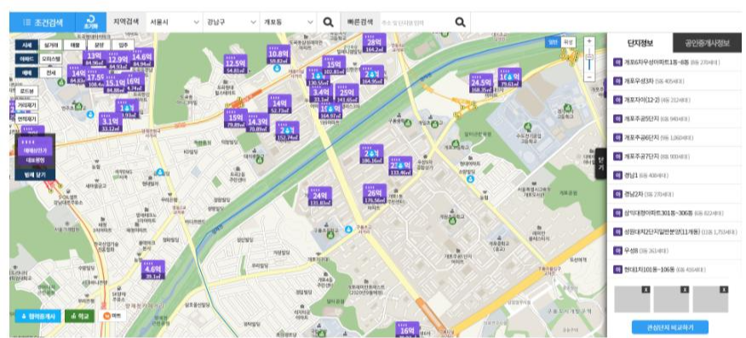Screen dimensions: 746x338
Task: Open the 강남구 district dropdown
Action: tap(231, 22)
